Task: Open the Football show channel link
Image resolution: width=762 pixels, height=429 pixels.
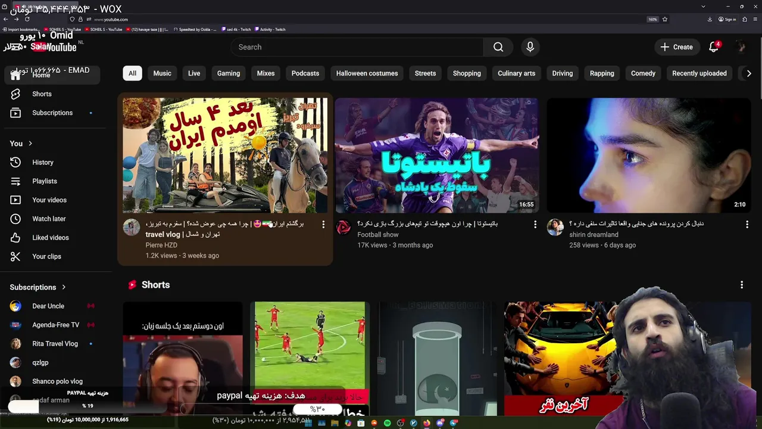Action: click(x=377, y=235)
